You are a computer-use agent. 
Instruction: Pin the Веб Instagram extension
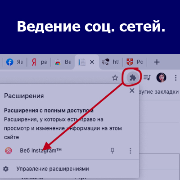[112, 151]
